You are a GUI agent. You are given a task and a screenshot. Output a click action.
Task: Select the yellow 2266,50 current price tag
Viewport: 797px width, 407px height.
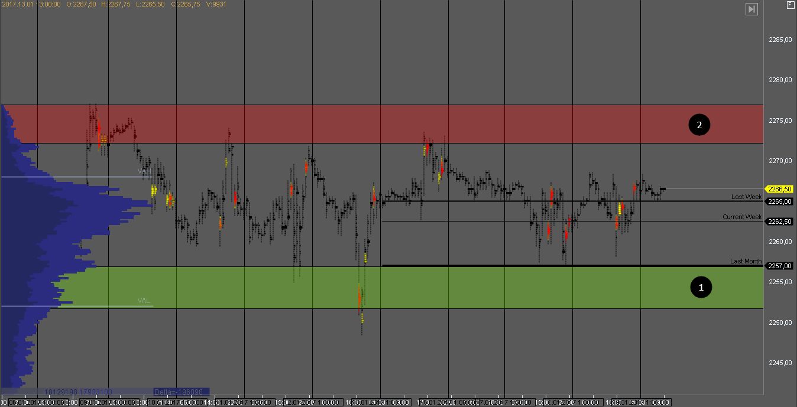tap(779, 189)
